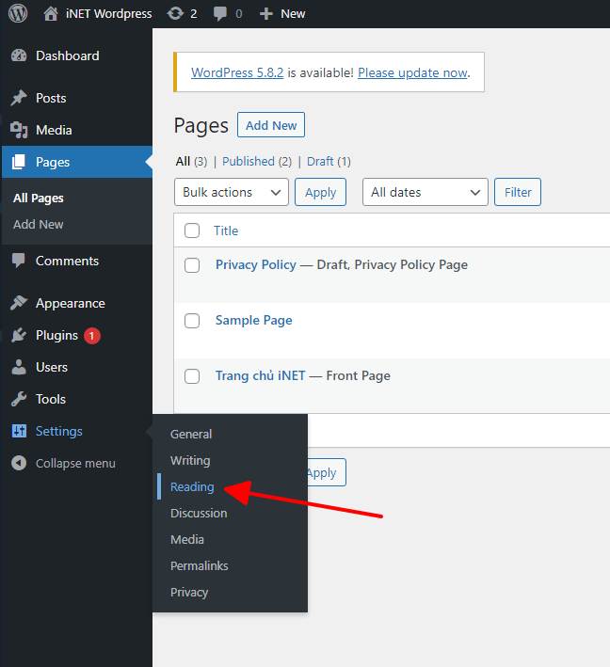Show All (3) pages filter
Screen dimensions: 610x667
coord(191,162)
